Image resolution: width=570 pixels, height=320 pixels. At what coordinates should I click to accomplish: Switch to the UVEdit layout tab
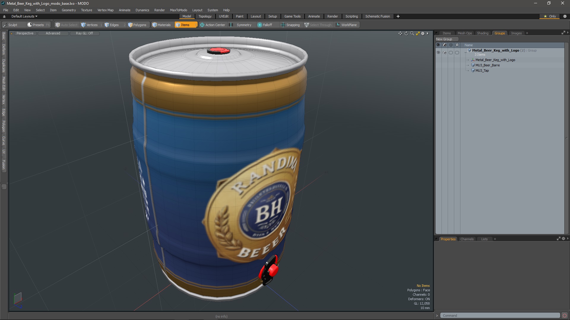click(x=224, y=16)
